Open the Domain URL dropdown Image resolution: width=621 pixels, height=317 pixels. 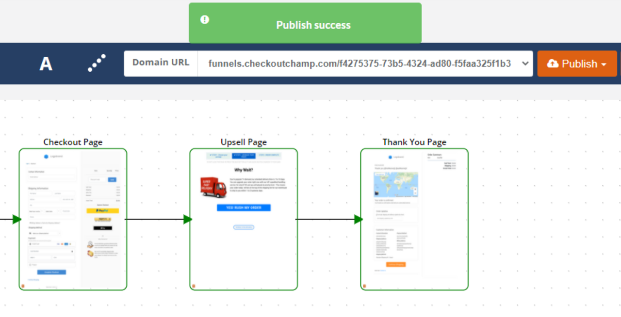click(524, 63)
